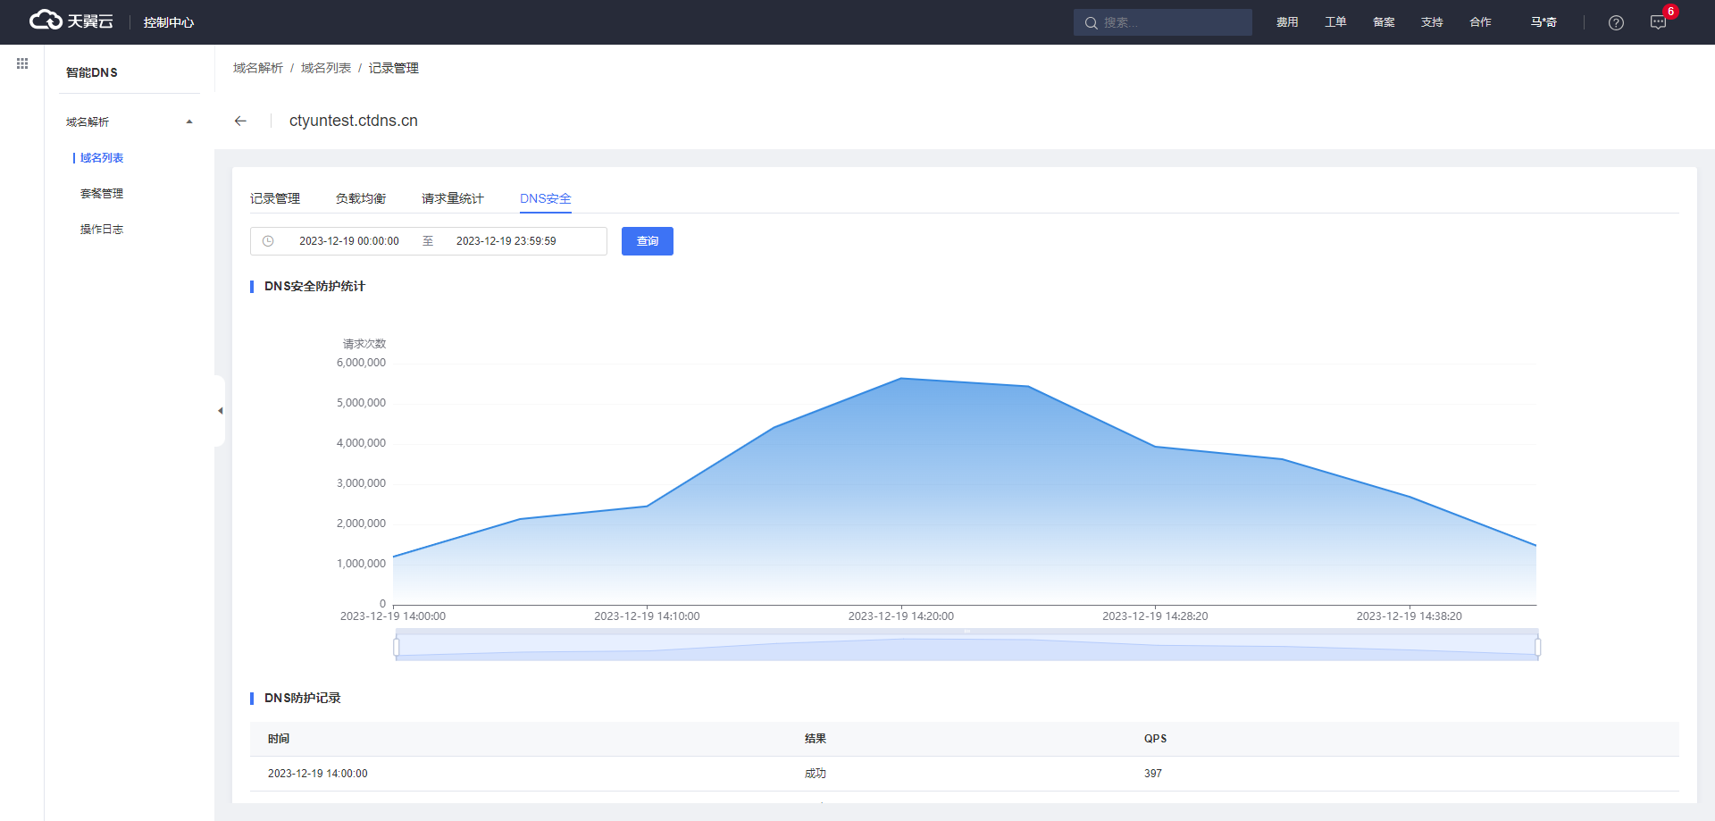Image resolution: width=1715 pixels, height=821 pixels.
Task: Go to 域名列表 breadcrumb
Action: pyautogui.click(x=326, y=68)
